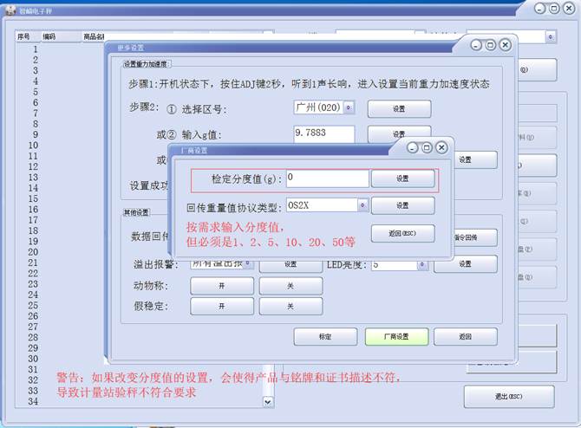Viewport: 581px width, 428px height.
Task: Open the top-right dropdown in main window
Action: pos(551,36)
